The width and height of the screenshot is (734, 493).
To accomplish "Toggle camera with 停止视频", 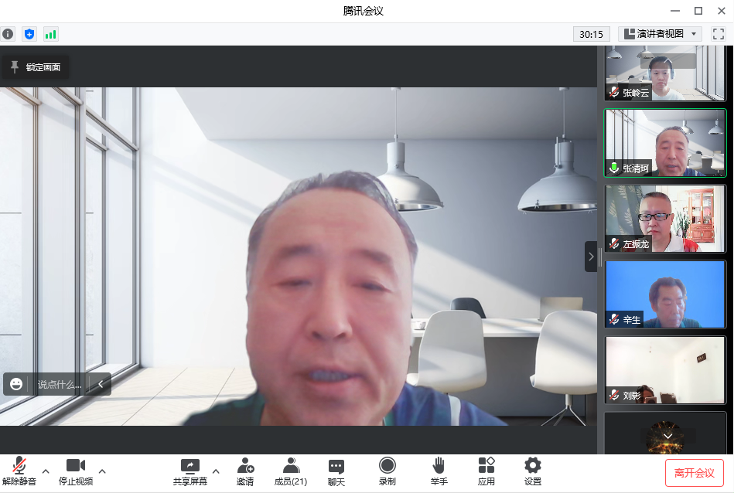I will tap(76, 471).
